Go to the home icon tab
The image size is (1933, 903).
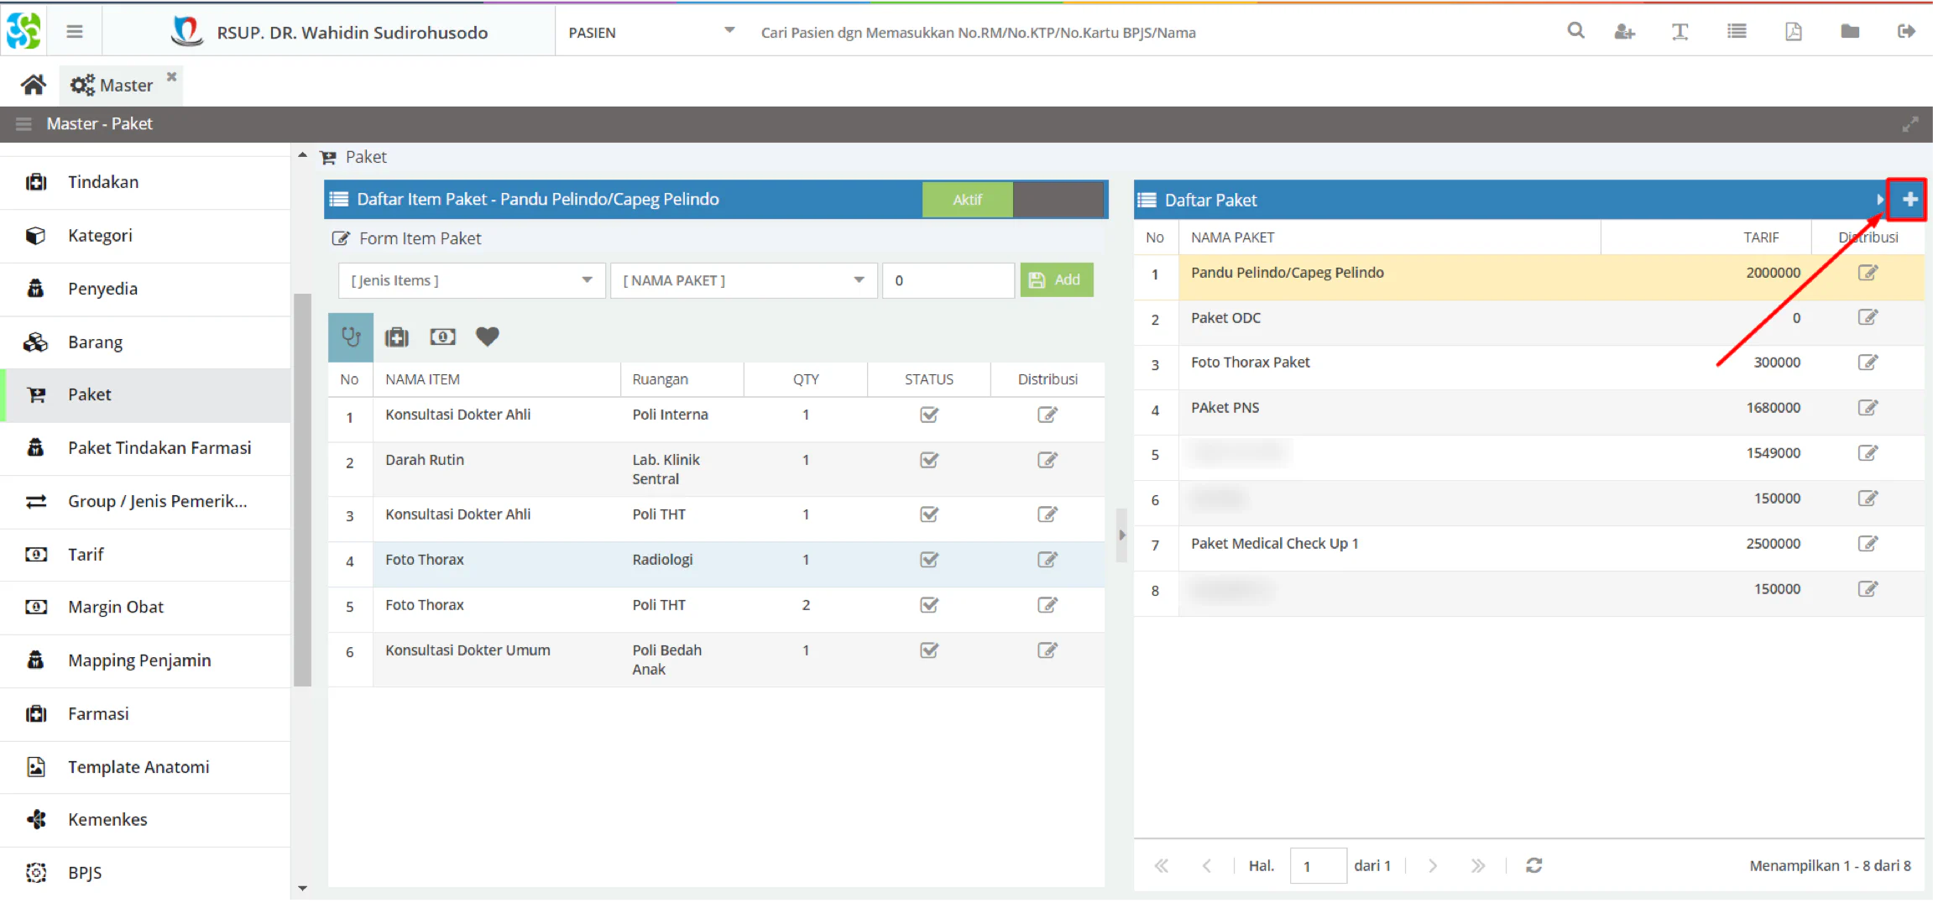pyautogui.click(x=34, y=85)
